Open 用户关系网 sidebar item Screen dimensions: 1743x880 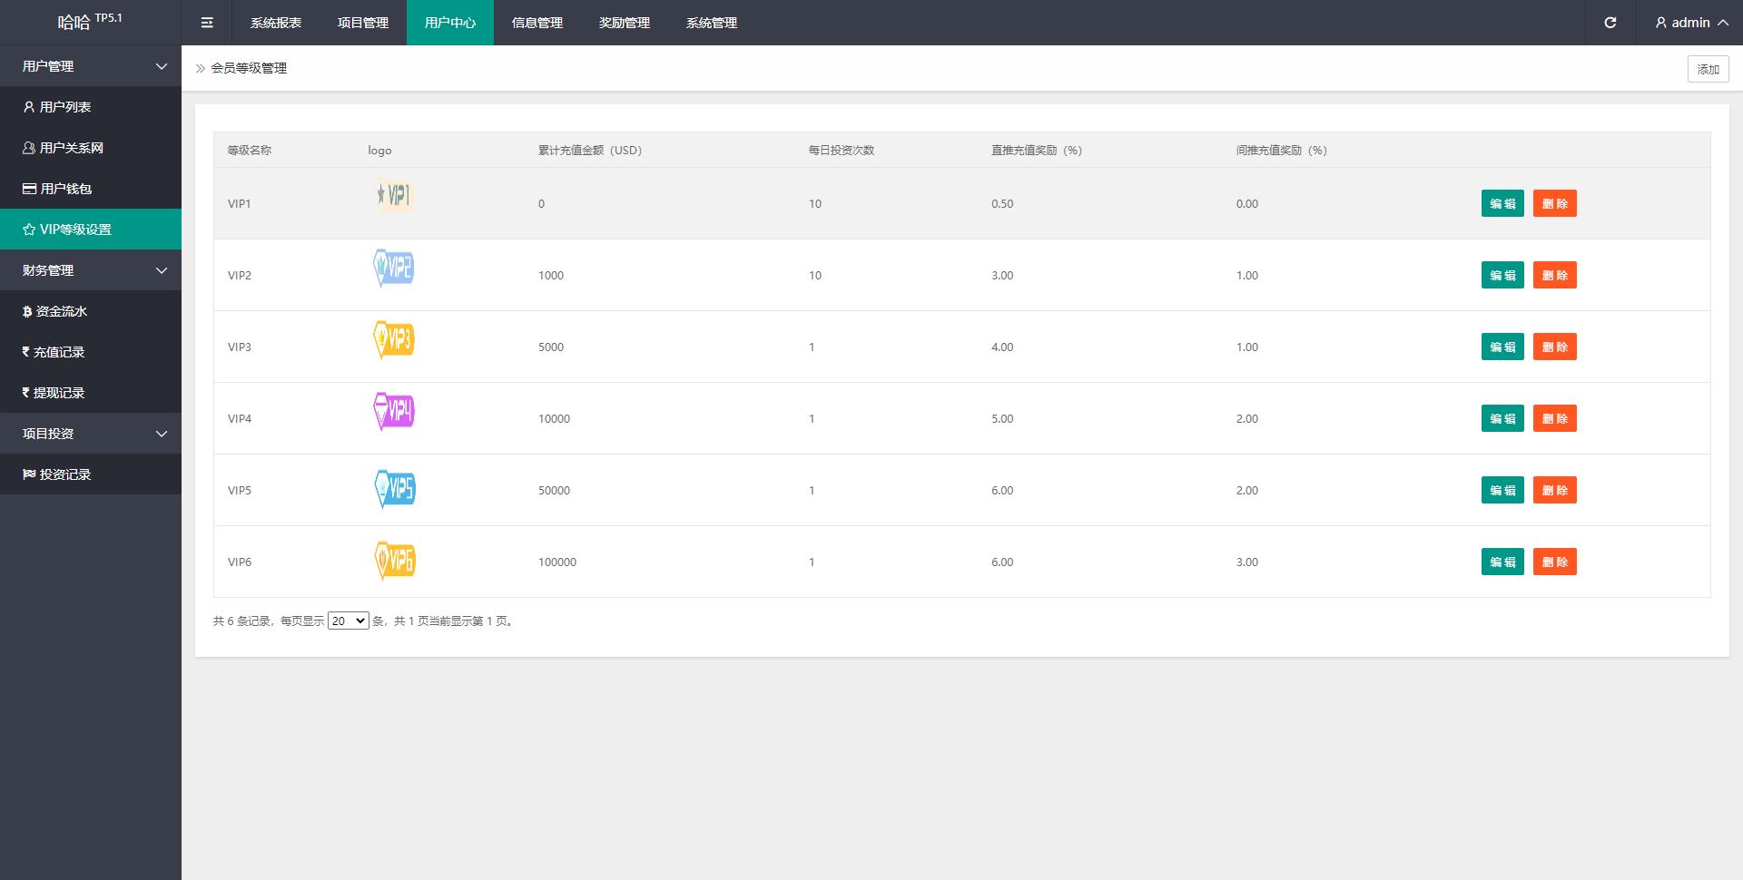[x=71, y=148]
